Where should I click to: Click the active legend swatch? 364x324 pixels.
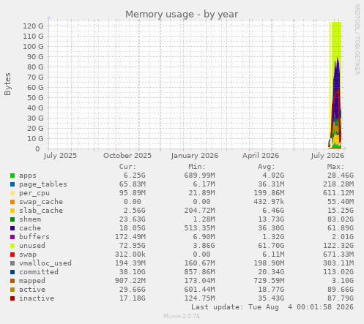click(12, 290)
